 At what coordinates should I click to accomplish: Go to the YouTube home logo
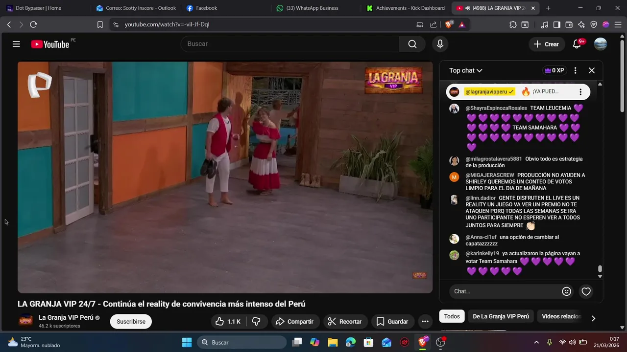pos(50,44)
